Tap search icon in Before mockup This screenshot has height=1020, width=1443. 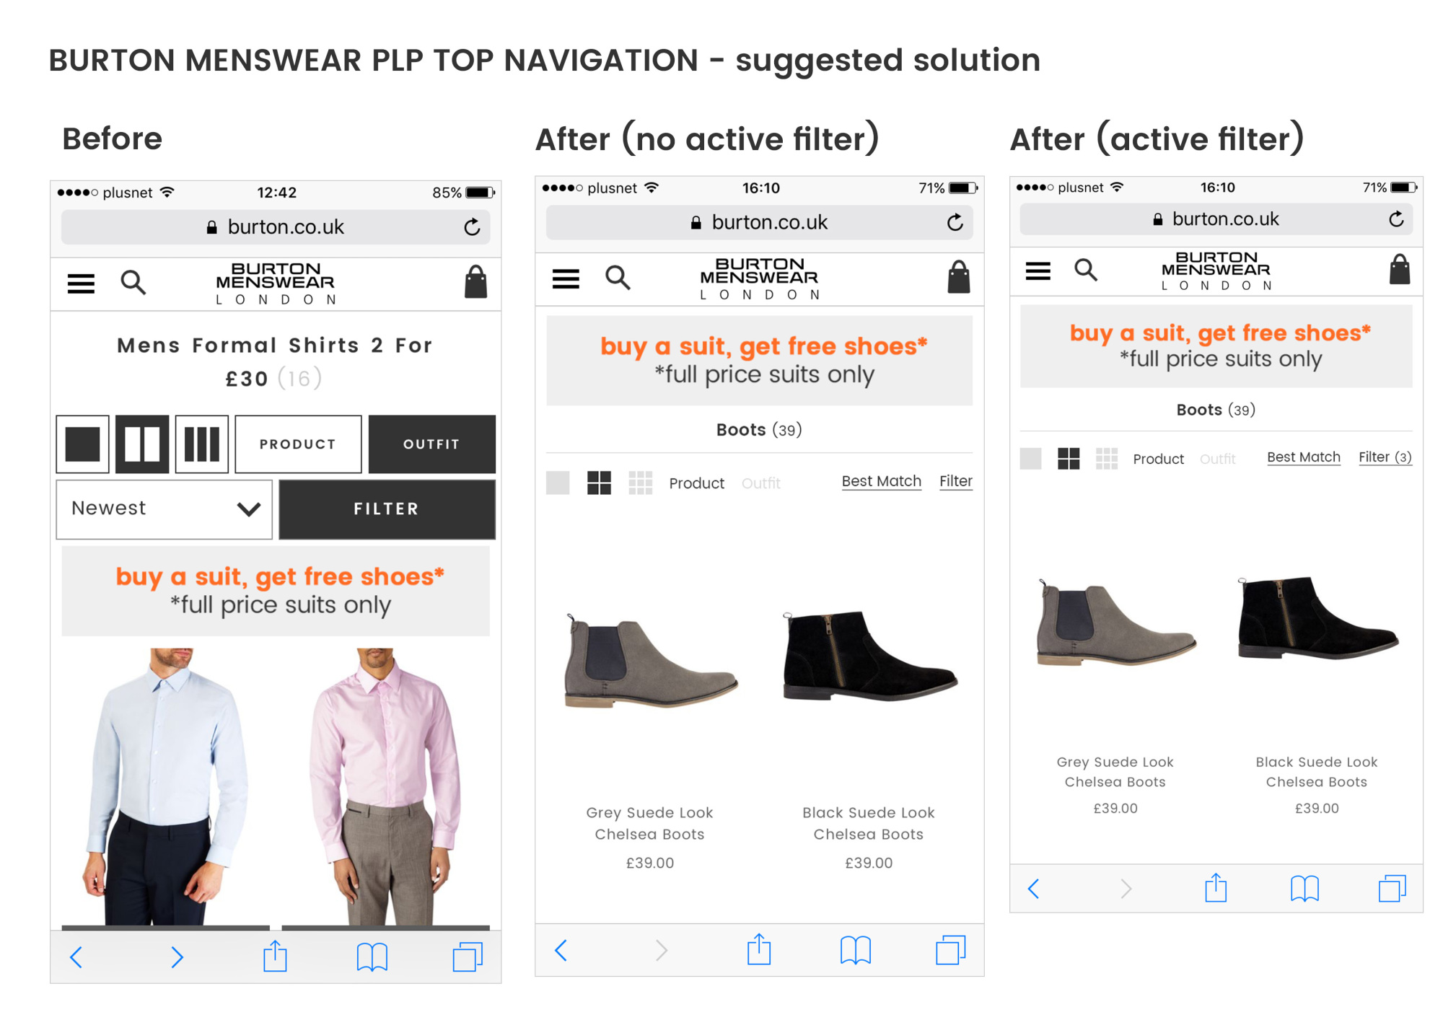(x=133, y=282)
